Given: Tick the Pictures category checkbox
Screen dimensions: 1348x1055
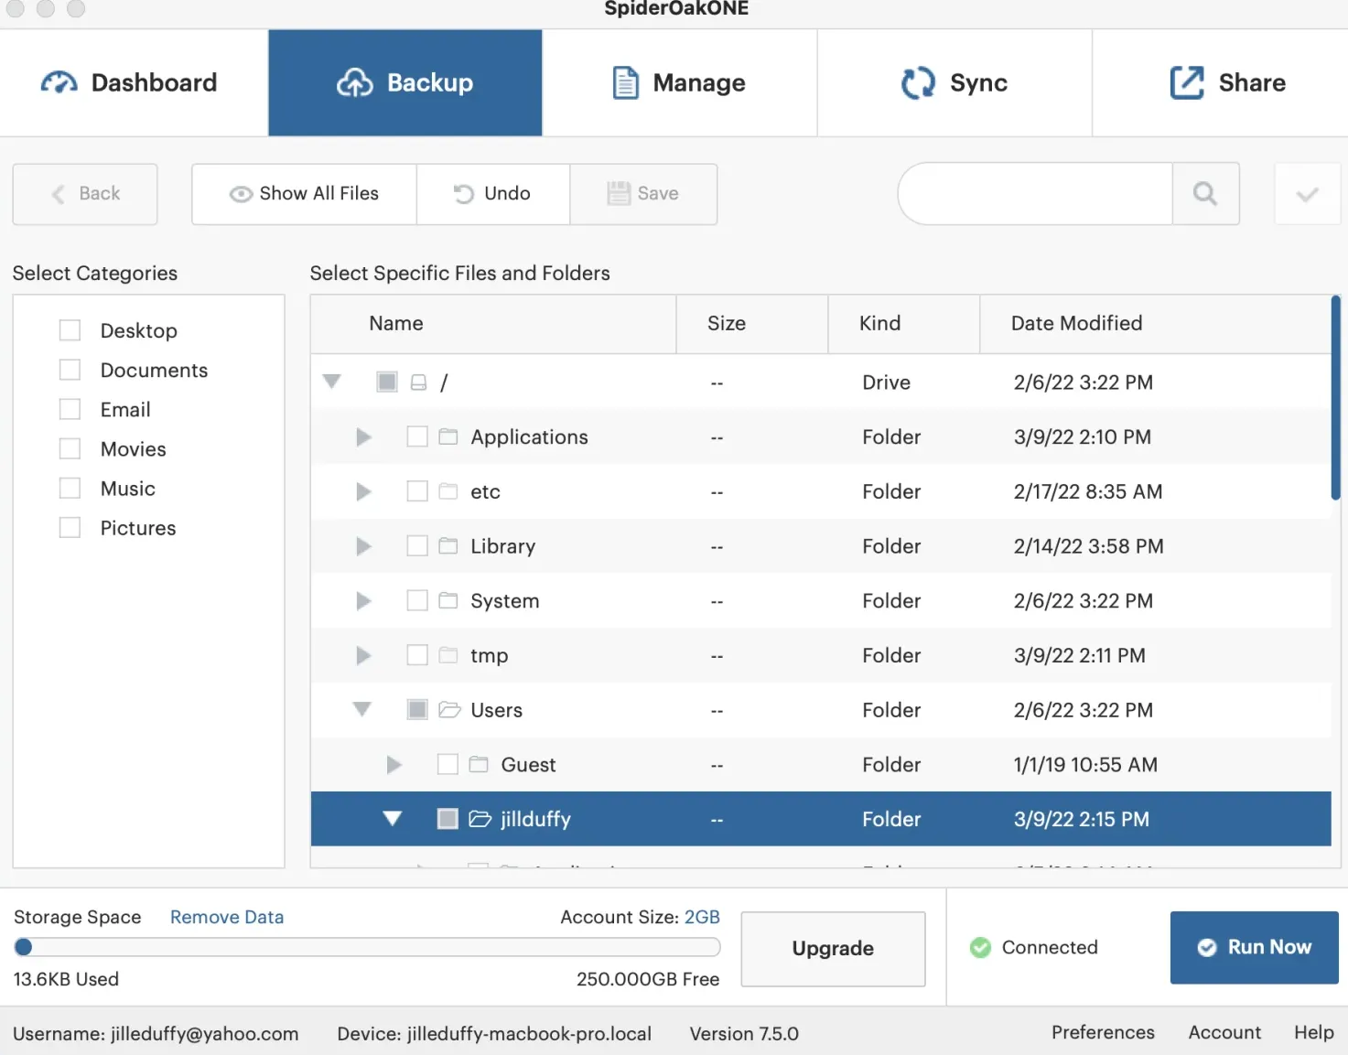Looking at the screenshot, I should pyautogui.click(x=70, y=527).
